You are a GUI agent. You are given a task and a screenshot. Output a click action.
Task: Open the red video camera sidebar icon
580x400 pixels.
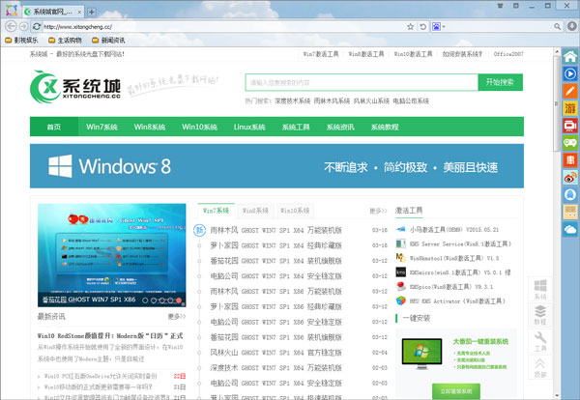(570, 126)
